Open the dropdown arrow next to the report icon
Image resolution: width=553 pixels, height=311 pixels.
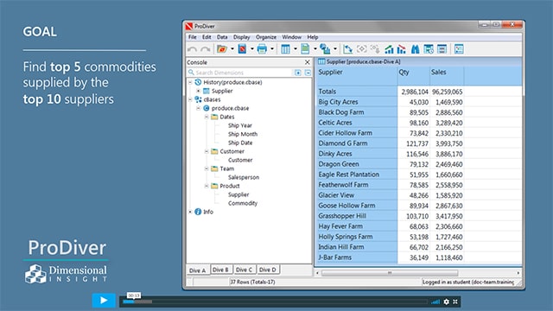coord(315,49)
